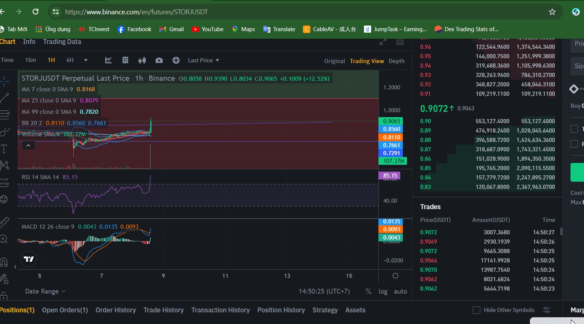Click the 0.96 ask price row
The height and width of the screenshot is (324, 584).
(x=487, y=47)
